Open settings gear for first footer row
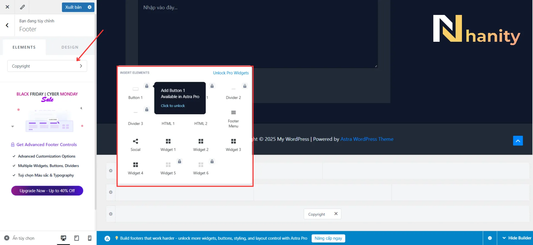The height and width of the screenshot is (245, 533). [x=111, y=171]
